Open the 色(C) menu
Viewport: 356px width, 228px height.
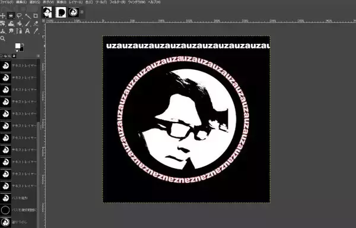[x=89, y=2]
